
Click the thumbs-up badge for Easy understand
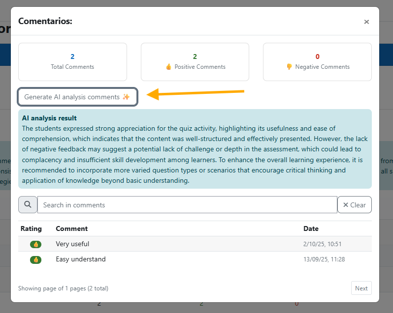[x=35, y=260]
